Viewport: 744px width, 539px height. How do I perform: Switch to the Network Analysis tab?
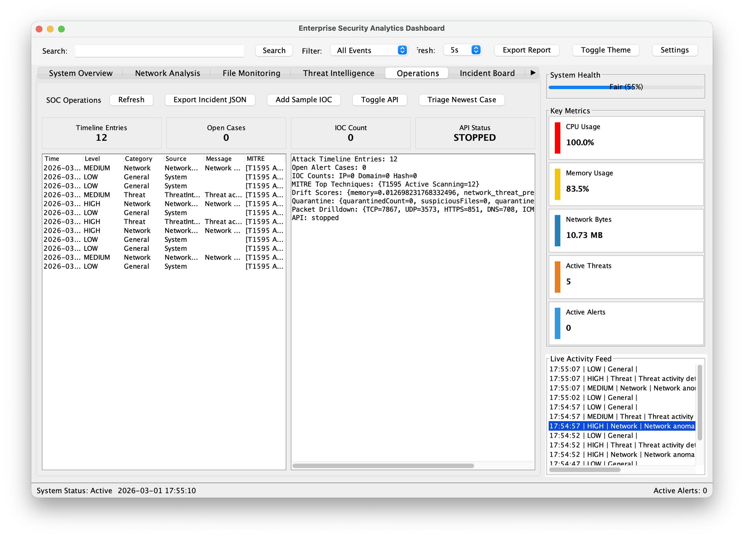167,73
